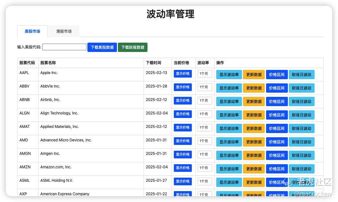
Task: Open 财报日波动 for Applied Materials
Action: [x=302, y=129]
